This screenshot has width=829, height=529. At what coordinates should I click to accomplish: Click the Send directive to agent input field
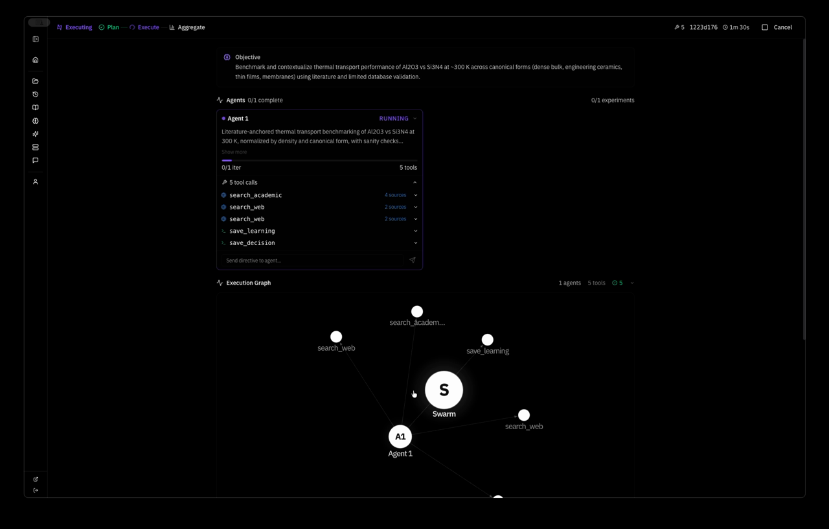(x=312, y=261)
